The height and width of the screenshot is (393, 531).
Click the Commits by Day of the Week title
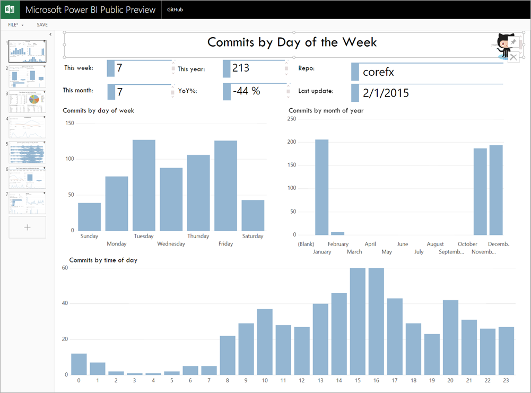[x=292, y=42]
